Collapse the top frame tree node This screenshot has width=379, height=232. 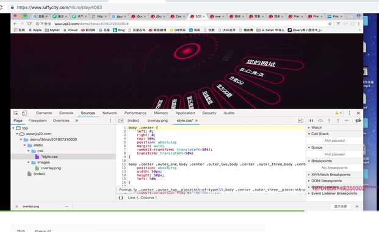(x=13, y=128)
